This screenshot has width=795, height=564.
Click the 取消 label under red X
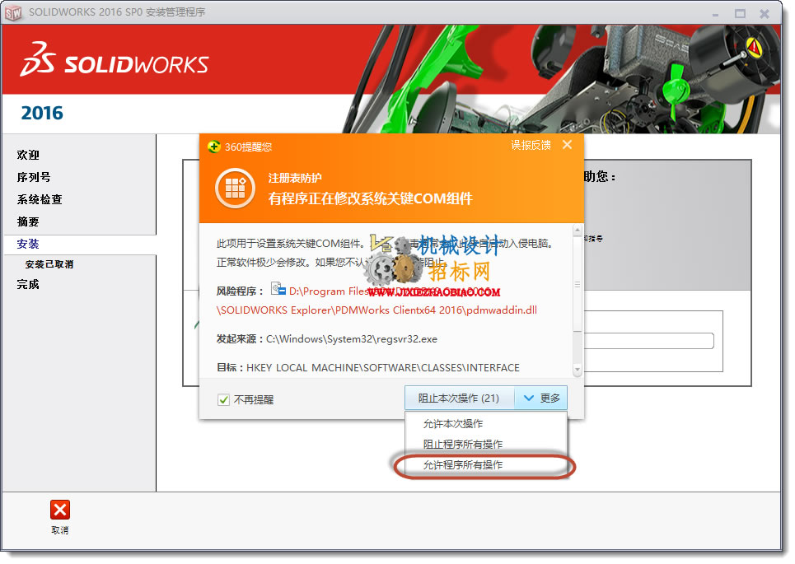60,530
